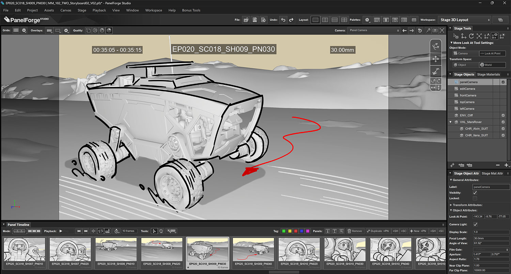Select the green tag color
The image size is (511, 274).
283,231
